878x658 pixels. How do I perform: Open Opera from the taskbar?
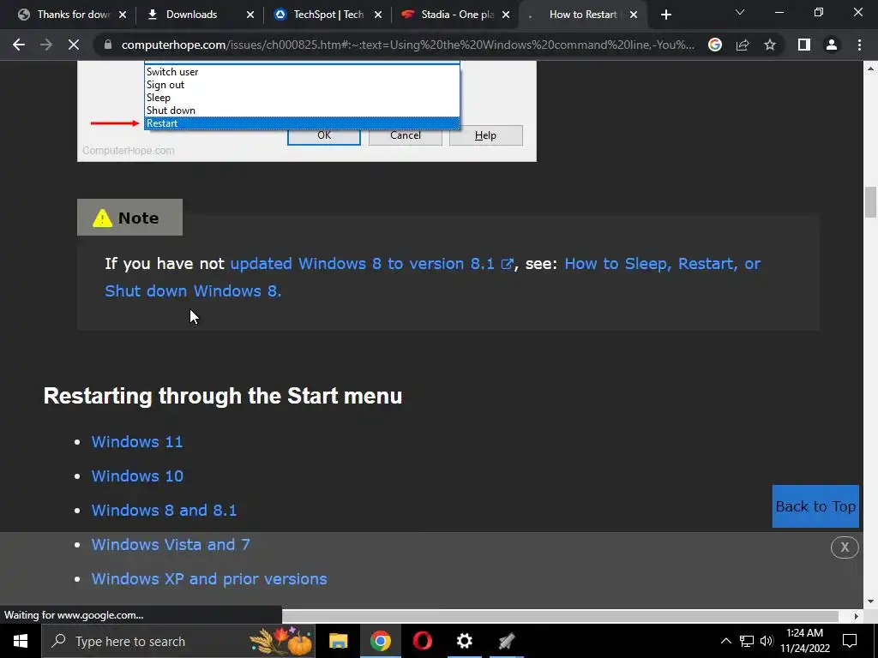422,641
